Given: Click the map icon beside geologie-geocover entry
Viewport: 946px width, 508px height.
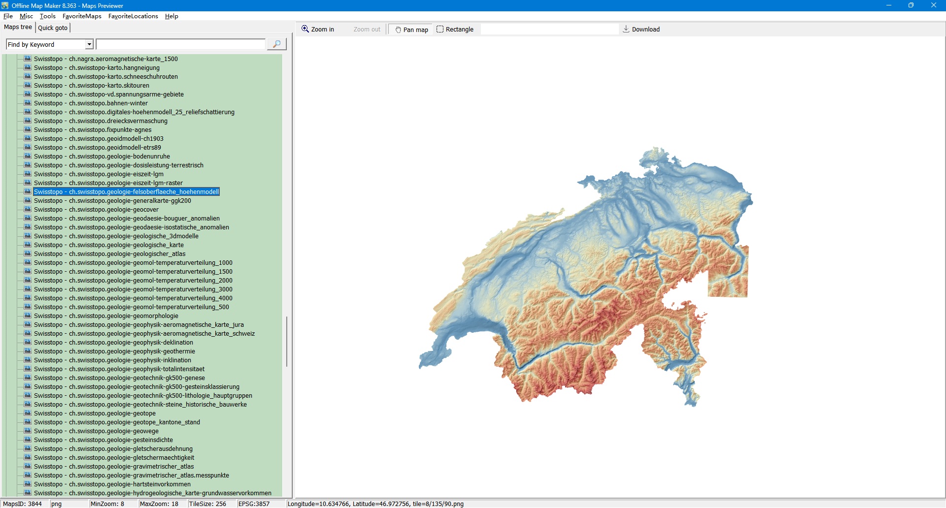Looking at the screenshot, I should pyautogui.click(x=28, y=209).
